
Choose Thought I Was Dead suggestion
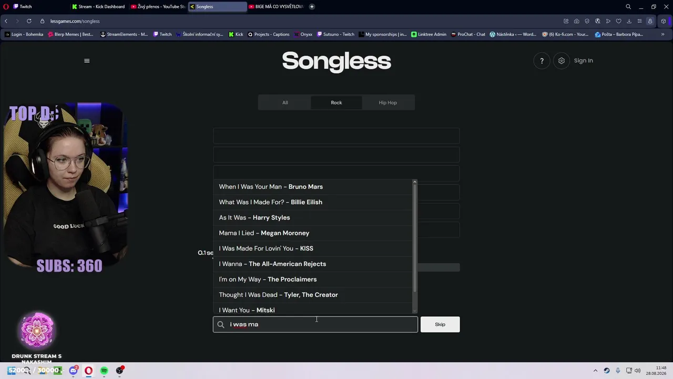click(x=313, y=295)
